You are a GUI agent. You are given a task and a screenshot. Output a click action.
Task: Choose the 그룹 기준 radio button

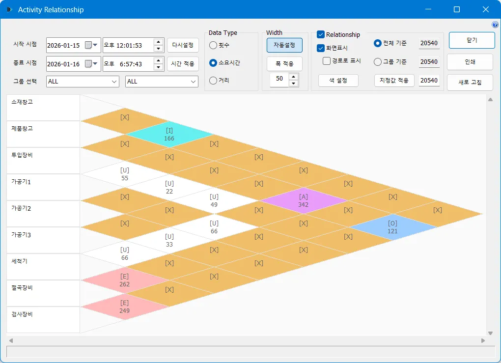(x=377, y=62)
